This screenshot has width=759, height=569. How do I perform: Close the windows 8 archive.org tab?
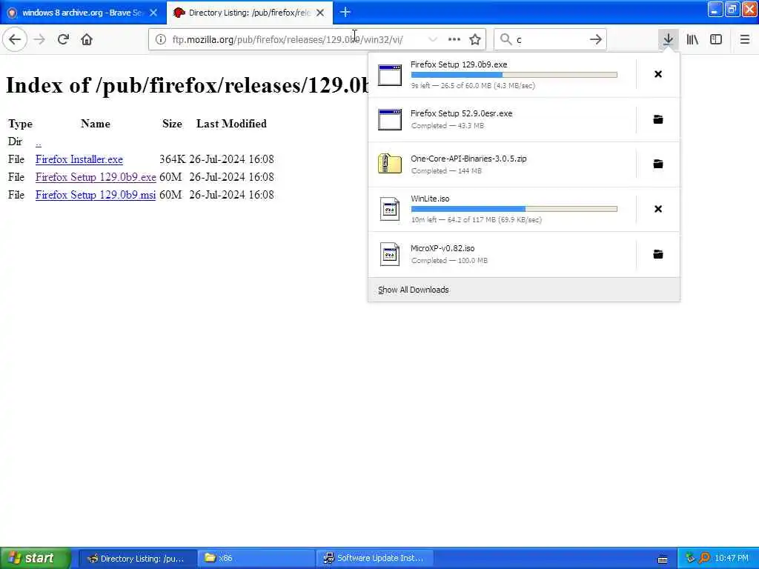pyautogui.click(x=153, y=13)
